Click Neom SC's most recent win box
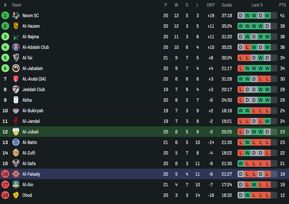This screenshot has width=289, height=204. pyautogui.click(x=267, y=16)
